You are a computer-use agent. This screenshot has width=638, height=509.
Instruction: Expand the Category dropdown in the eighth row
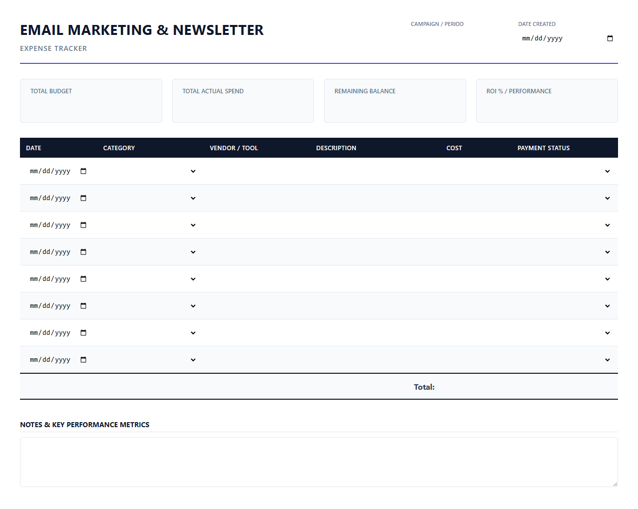(150, 360)
